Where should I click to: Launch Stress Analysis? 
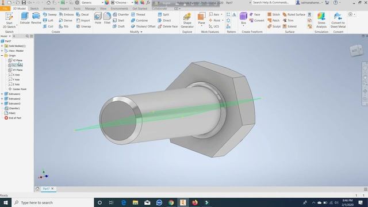pyautogui.click(x=321, y=21)
